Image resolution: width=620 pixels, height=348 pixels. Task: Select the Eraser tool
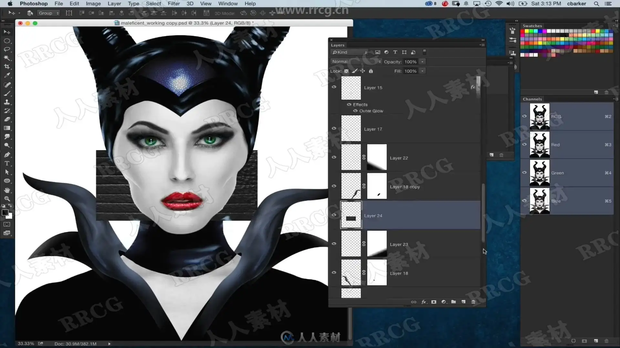tap(7, 120)
